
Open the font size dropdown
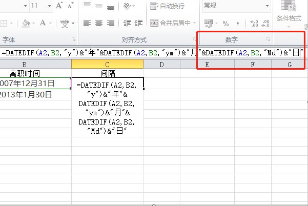(49, 6)
